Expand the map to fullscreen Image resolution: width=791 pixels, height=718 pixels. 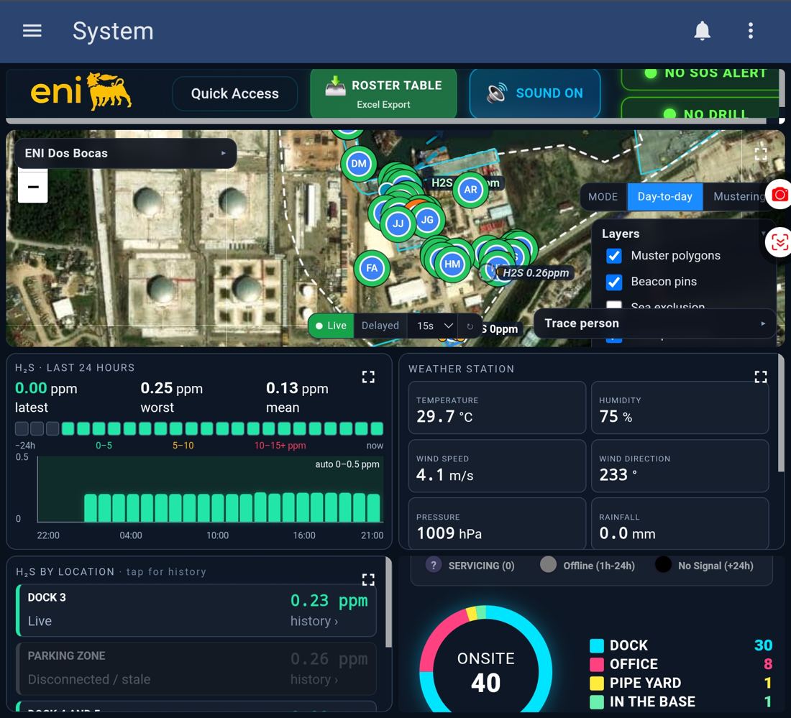(760, 154)
